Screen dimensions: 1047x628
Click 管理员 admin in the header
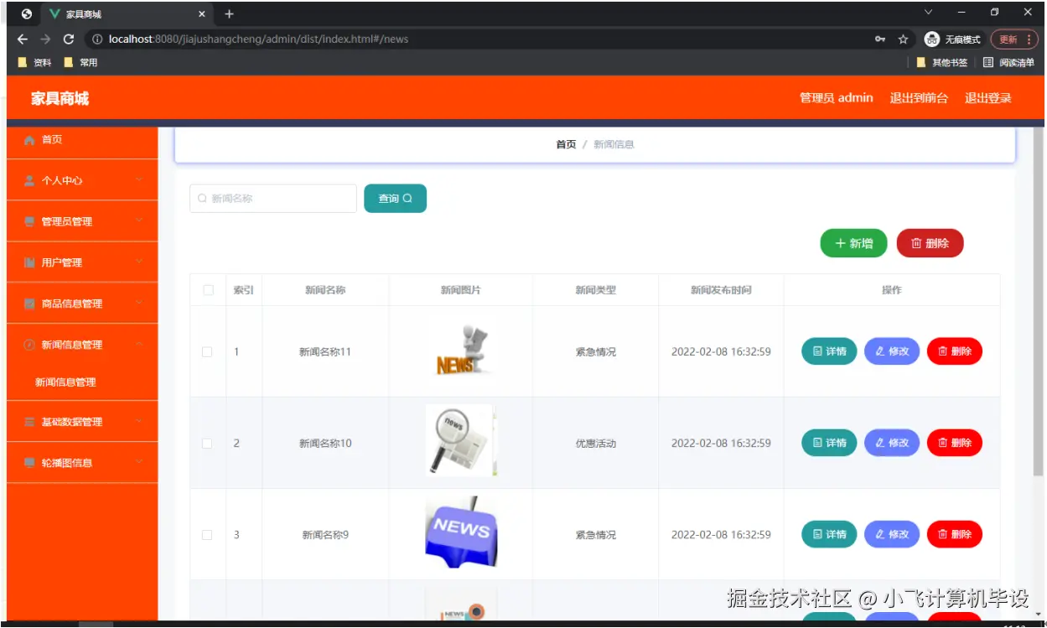tap(836, 98)
